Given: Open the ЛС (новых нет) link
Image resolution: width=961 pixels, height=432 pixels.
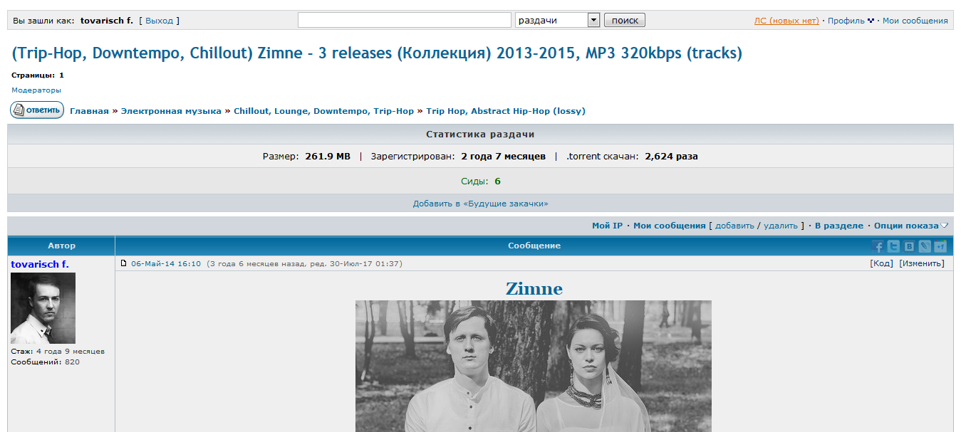Looking at the screenshot, I should click(786, 21).
